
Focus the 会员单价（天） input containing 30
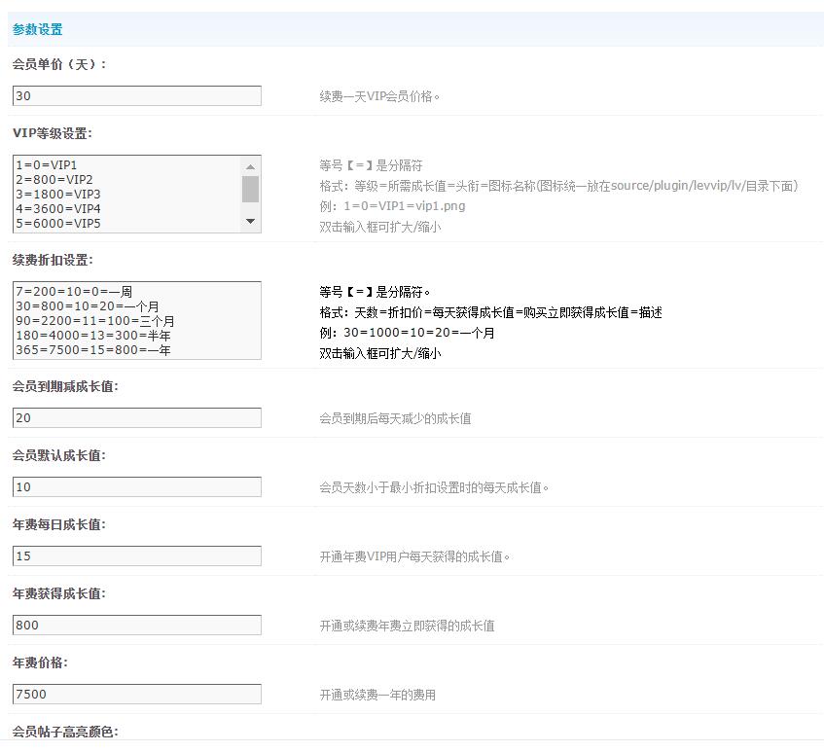(x=137, y=95)
